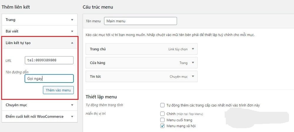This screenshot has width=294, height=132.
Task: Expand the Chuyên mục panel arrow
Action: coord(72,105)
